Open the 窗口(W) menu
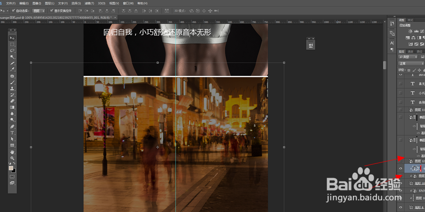 coord(128,3)
